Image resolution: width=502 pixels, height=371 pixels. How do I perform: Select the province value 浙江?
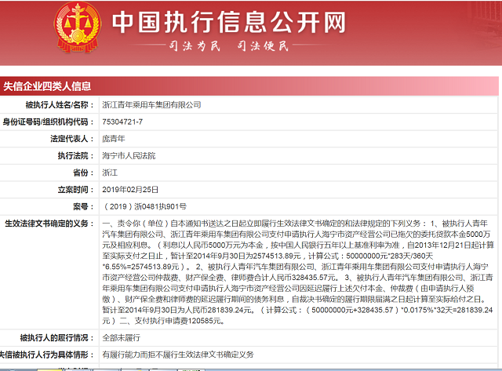click(x=110, y=173)
